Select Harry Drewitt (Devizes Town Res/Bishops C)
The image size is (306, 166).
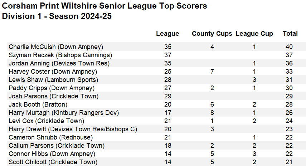[73, 129]
